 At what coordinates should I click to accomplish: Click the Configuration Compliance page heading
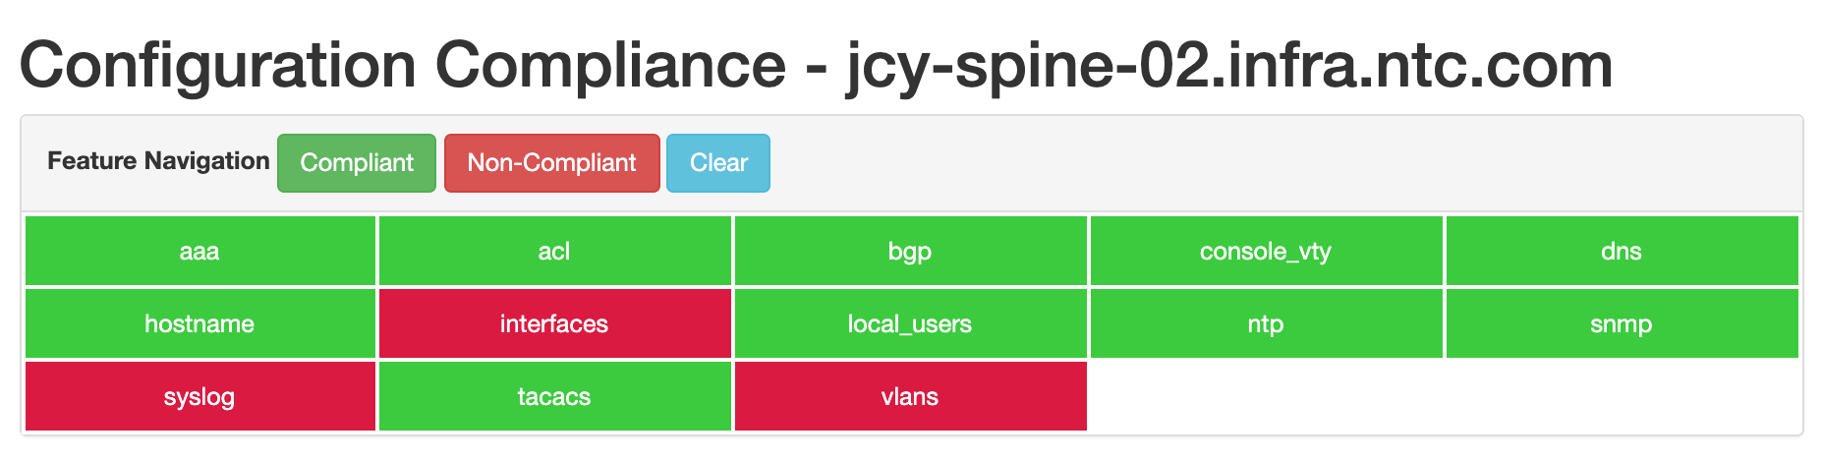[x=403, y=65]
